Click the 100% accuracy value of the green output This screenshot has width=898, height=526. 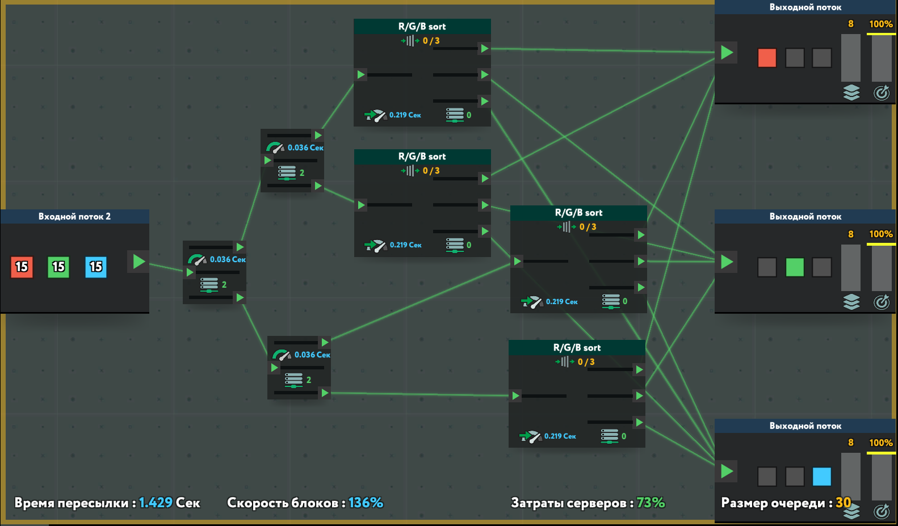881,234
